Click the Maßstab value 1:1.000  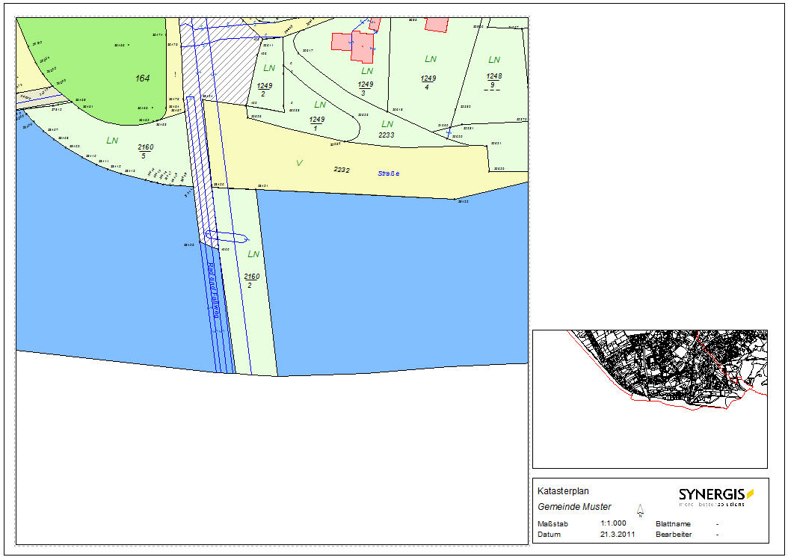(x=613, y=524)
